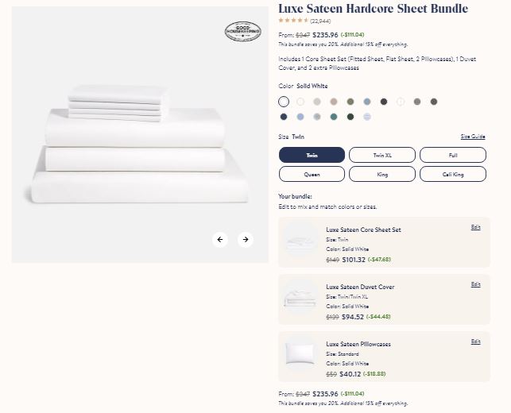
Task: Select the Solid White color swatch
Action: pos(284,102)
